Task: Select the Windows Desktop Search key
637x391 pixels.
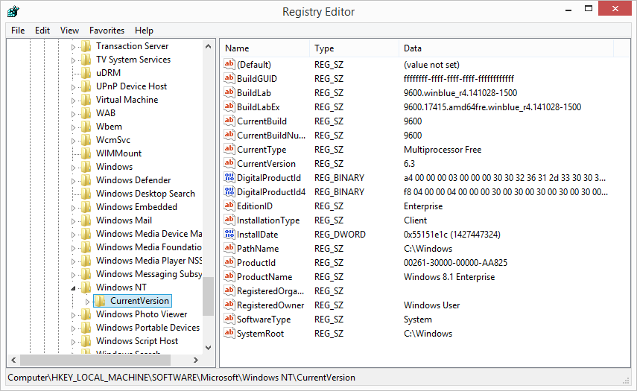Action: [145, 194]
